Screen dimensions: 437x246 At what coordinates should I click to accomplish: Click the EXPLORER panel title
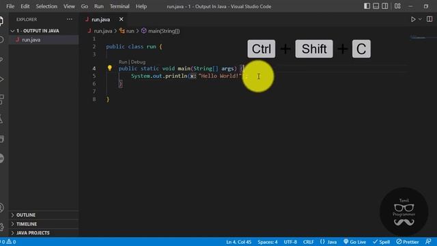[27, 20]
